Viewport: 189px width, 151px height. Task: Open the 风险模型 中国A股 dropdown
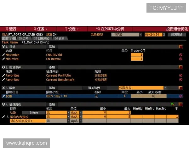pyautogui.click(x=141, y=35)
